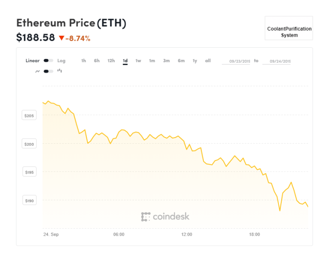Select the 3m time range
Viewport: 329px width, 262px height.
(x=166, y=61)
